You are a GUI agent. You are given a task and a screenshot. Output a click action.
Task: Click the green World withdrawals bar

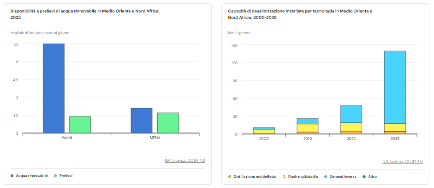(x=80, y=125)
